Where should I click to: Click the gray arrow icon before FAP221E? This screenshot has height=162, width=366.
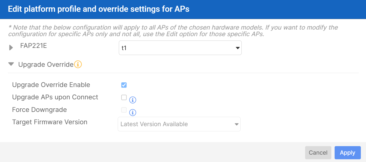pos(11,47)
